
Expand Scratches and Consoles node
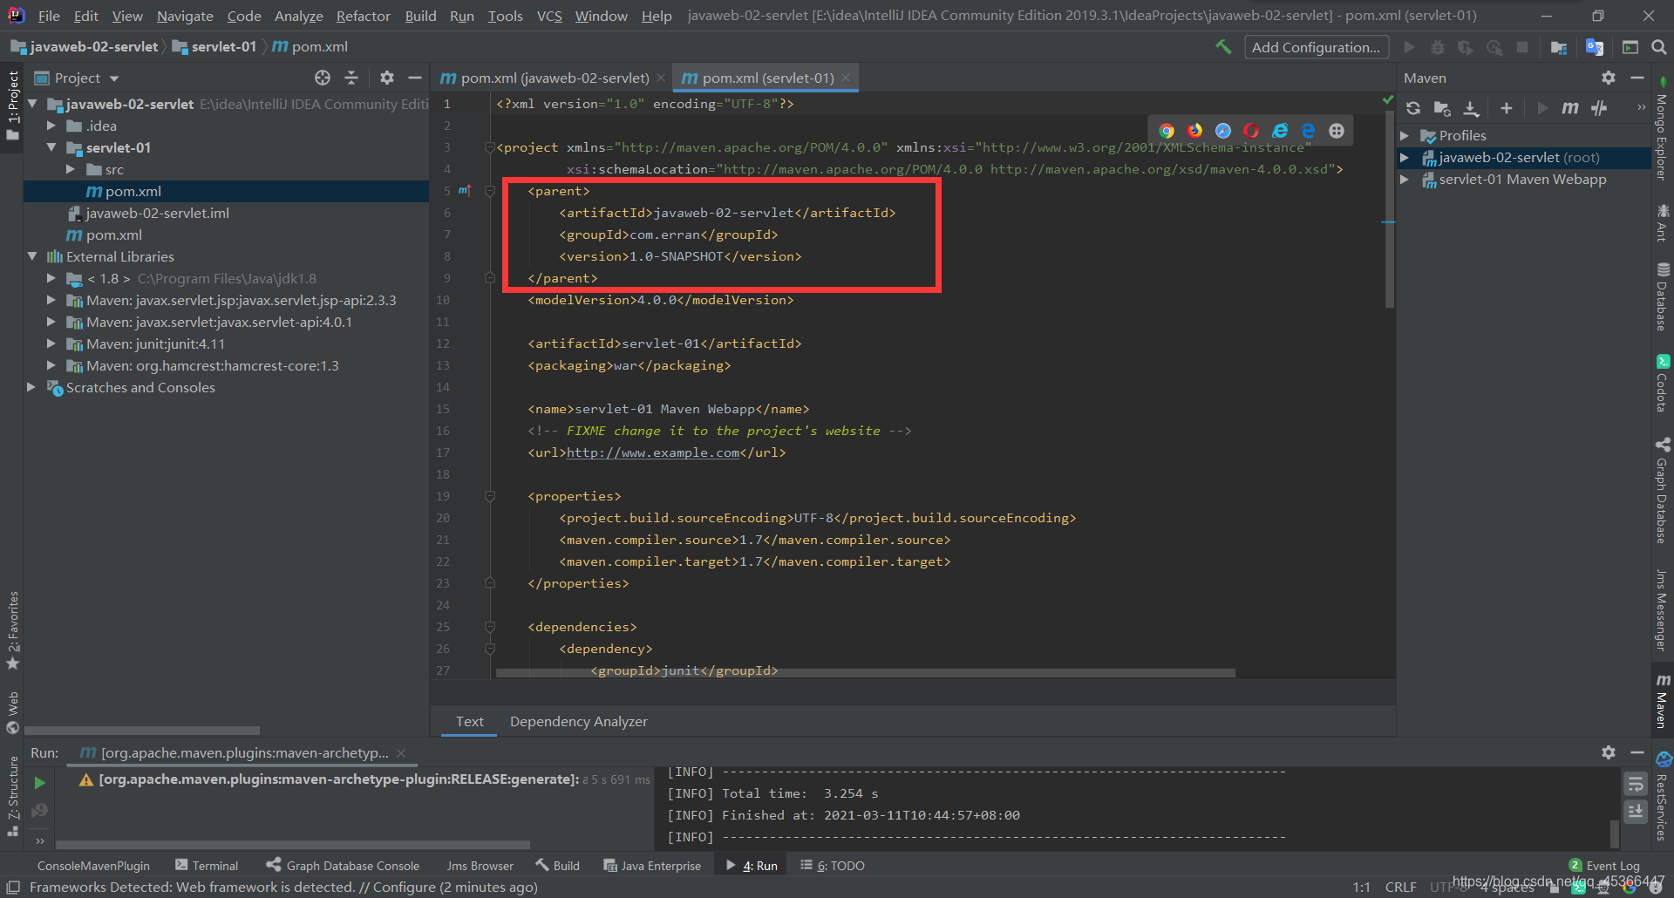pos(32,387)
